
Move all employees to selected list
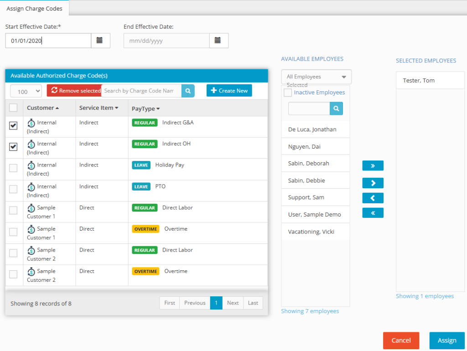[373, 165]
